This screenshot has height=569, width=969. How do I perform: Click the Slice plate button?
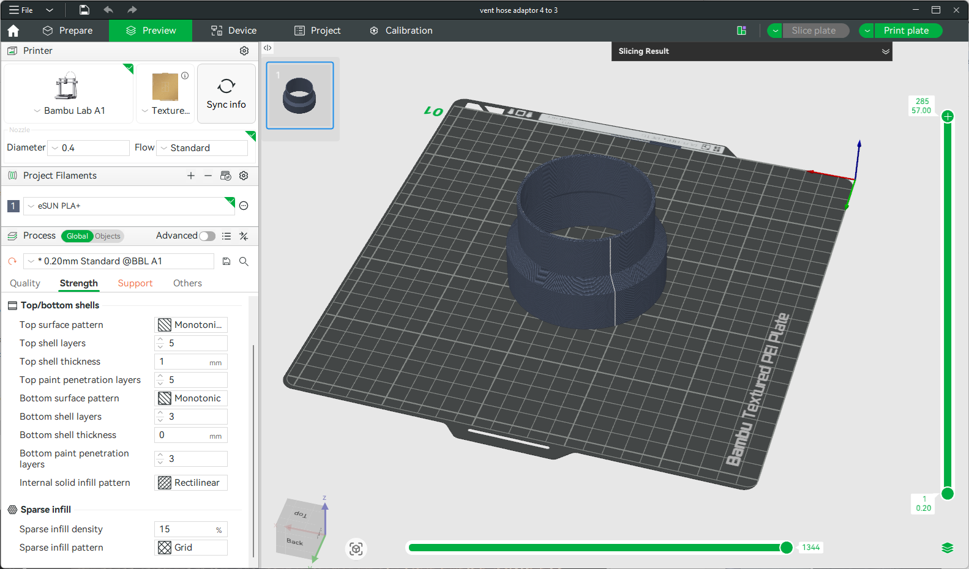point(815,31)
